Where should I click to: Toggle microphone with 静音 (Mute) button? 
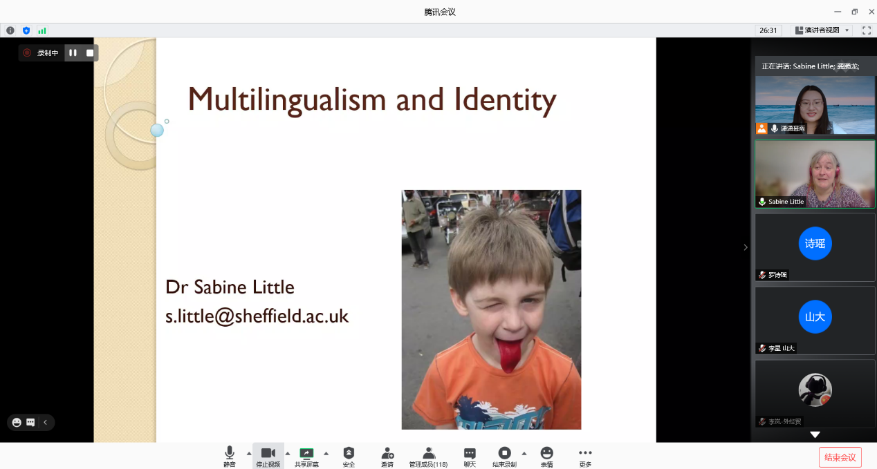pyautogui.click(x=230, y=453)
